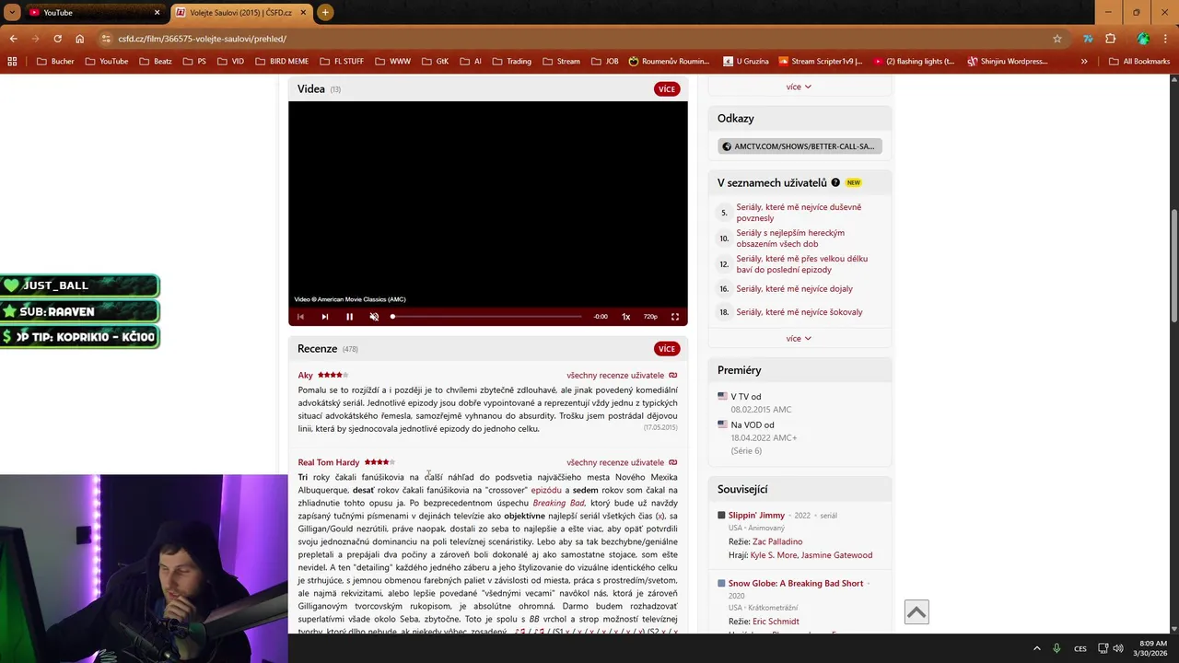1179x663 pixels.
Task: Change playback speed 1x
Action: (x=626, y=317)
